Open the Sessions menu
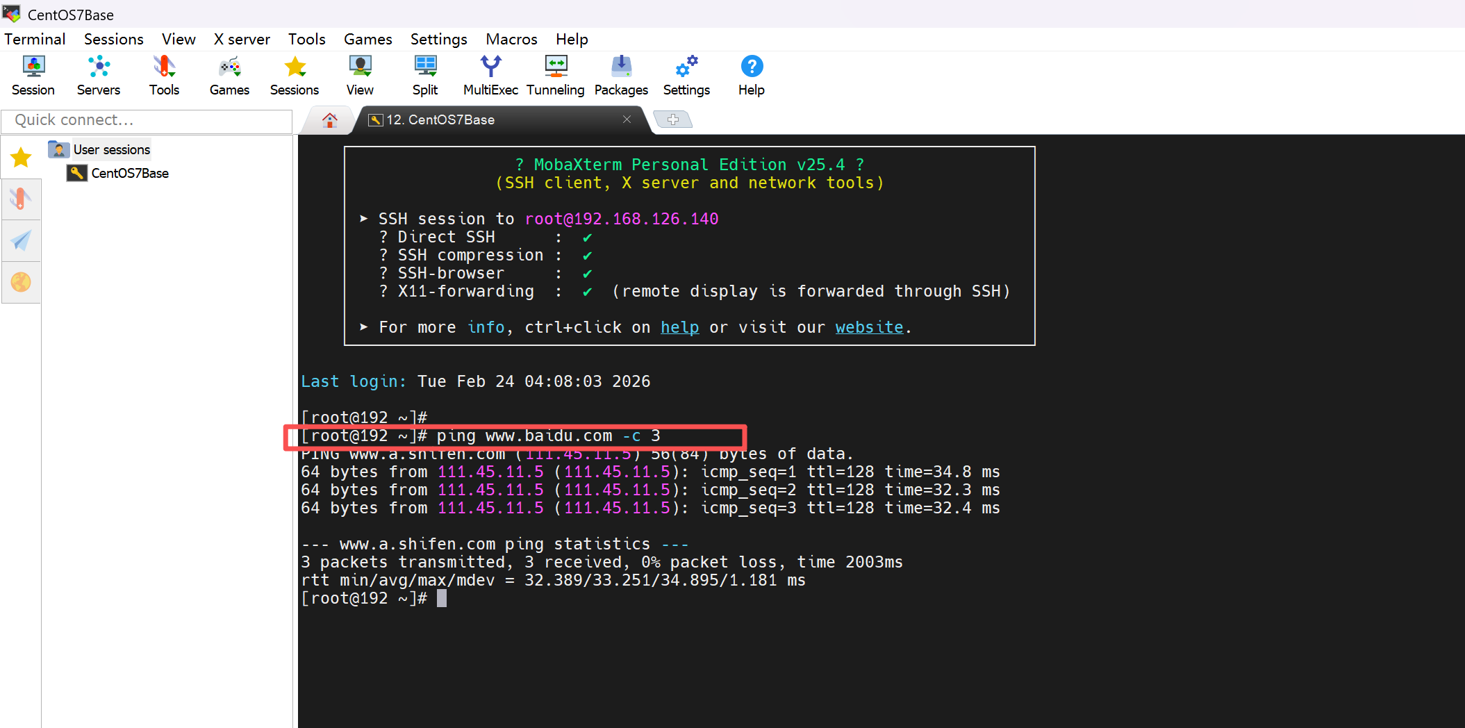This screenshot has width=1465, height=728. [x=114, y=39]
